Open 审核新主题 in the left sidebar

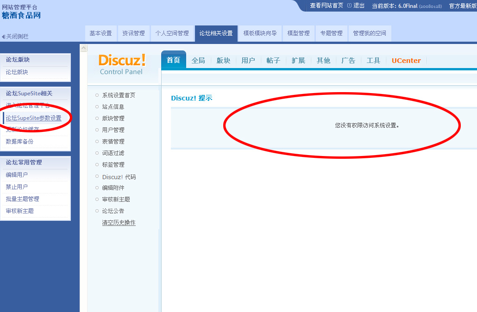20,211
